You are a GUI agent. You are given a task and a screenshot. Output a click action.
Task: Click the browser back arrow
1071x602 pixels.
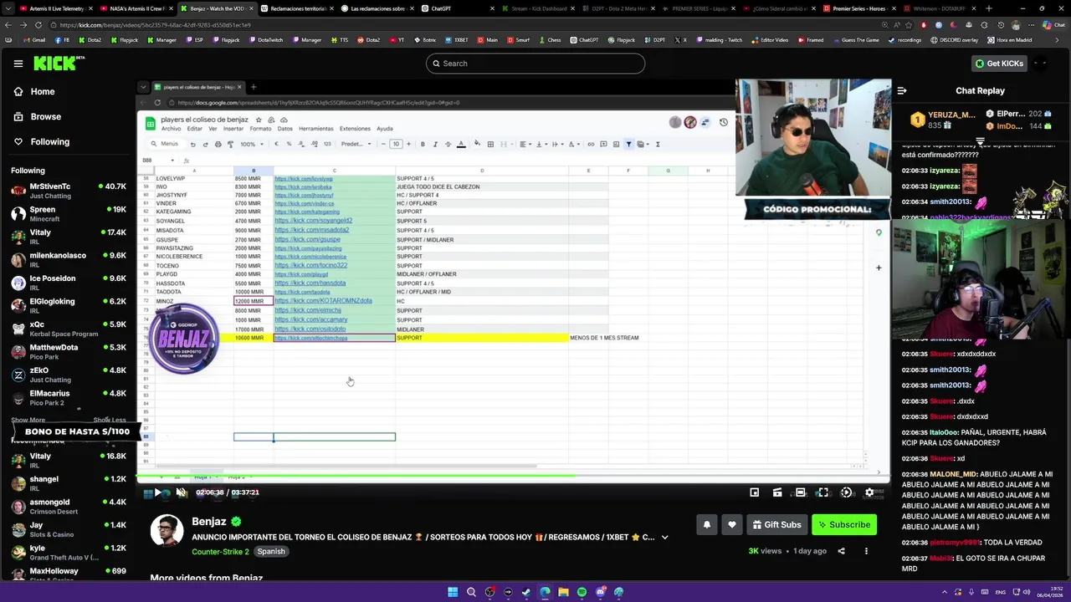(x=9, y=25)
